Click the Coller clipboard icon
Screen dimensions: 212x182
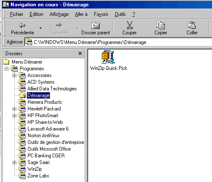[x=192, y=25]
